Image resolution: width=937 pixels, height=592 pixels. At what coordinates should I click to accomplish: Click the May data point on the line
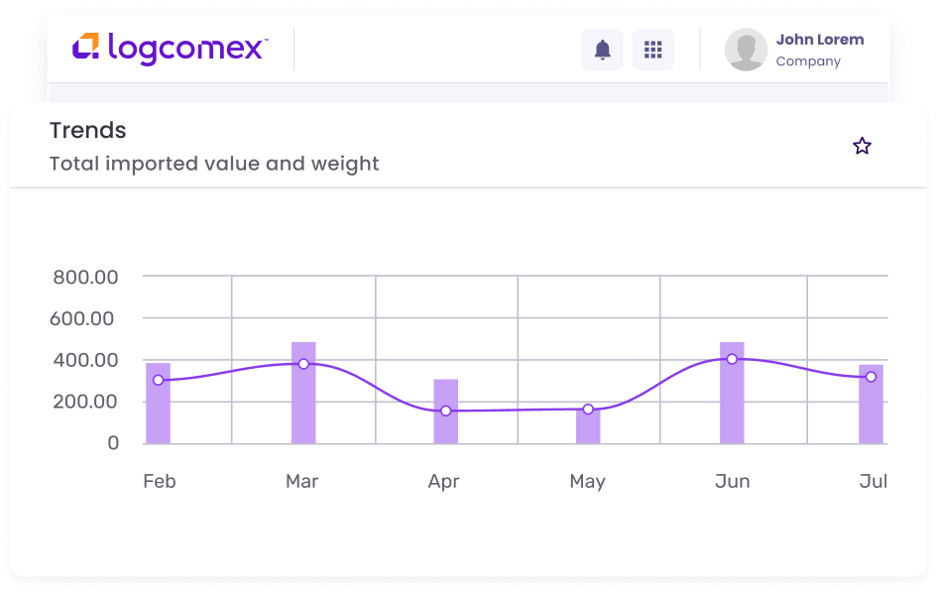point(588,409)
